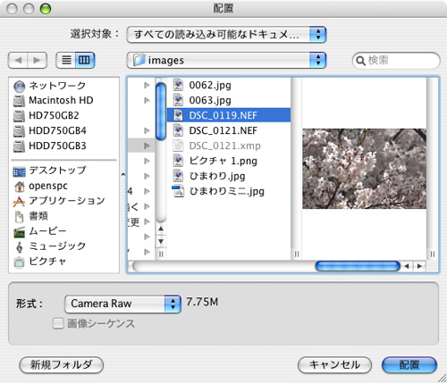
Task: Go to the デスクトップ desktop folder
Action: (x=50, y=171)
